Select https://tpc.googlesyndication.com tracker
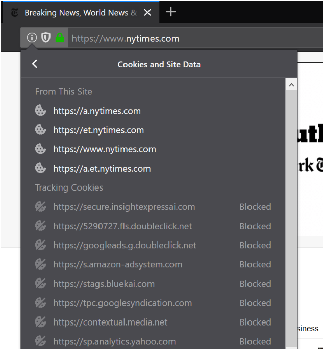 (x=122, y=303)
